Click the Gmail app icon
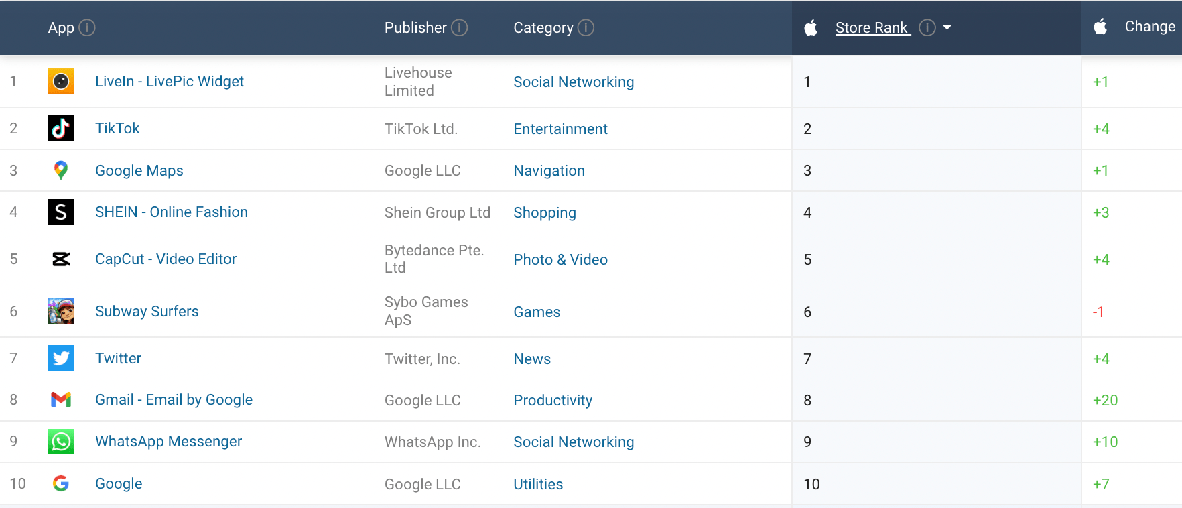The width and height of the screenshot is (1182, 508). point(61,399)
